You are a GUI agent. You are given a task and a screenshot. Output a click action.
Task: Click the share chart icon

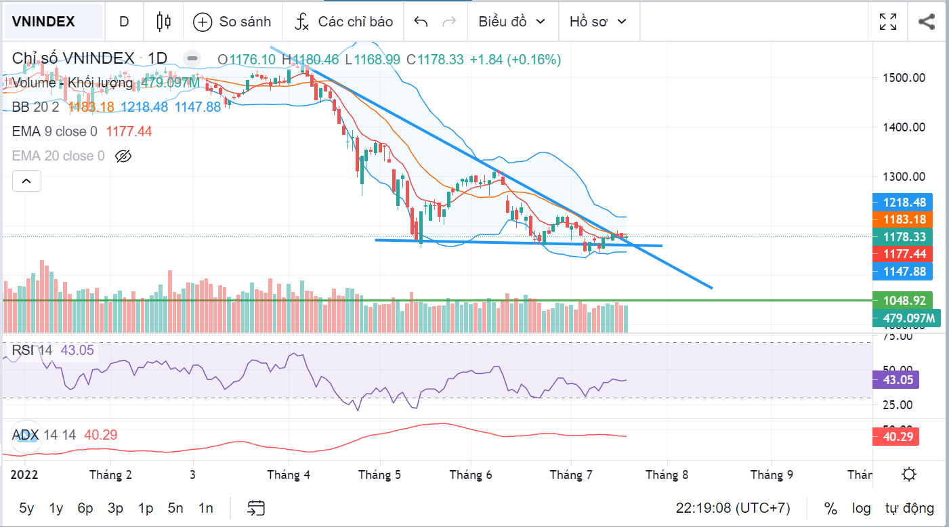pyautogui.click(x=927, y=22)
